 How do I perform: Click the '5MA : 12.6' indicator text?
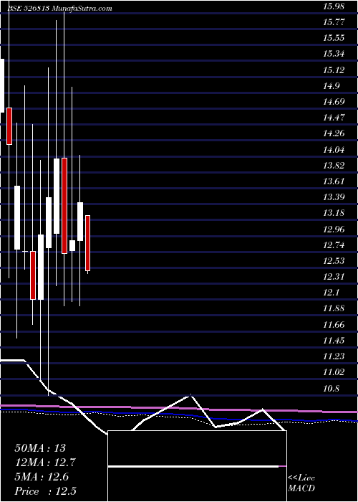(42, 477)
